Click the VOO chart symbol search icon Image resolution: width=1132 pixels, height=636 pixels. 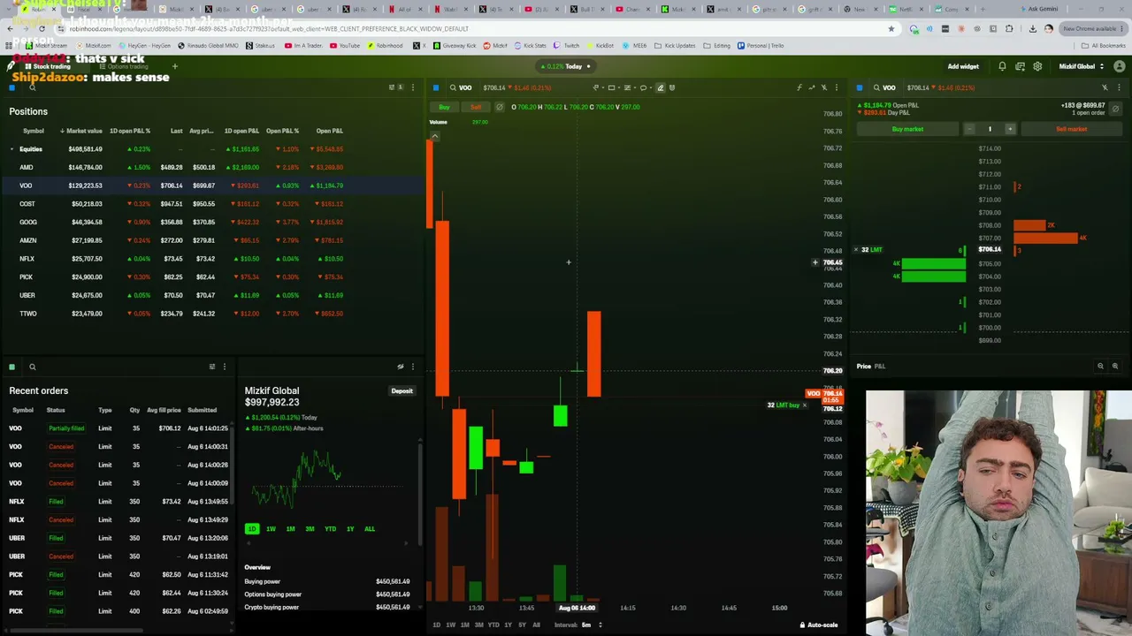point(453,87)
